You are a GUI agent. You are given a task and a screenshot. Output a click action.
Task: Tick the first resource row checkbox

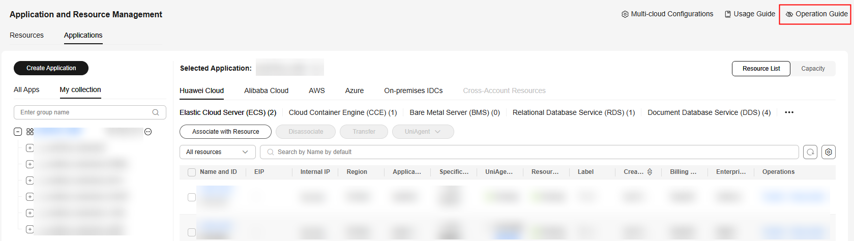tap(192, 197)
